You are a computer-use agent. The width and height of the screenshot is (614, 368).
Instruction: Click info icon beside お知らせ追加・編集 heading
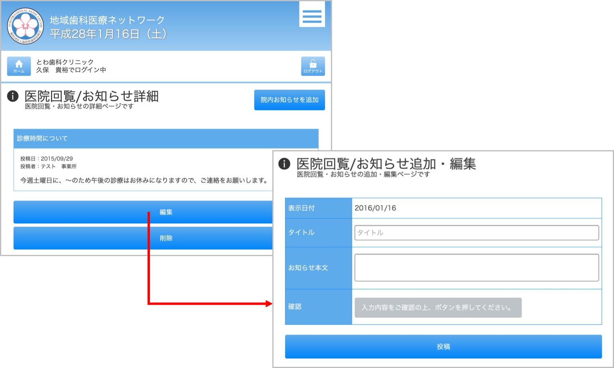point(284,164)
